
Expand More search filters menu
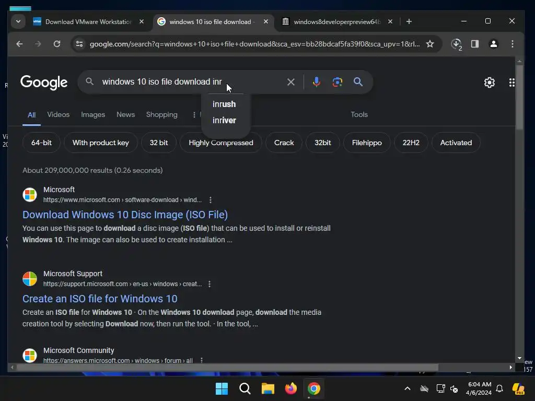pyautogui.click(x=194, y=115)
